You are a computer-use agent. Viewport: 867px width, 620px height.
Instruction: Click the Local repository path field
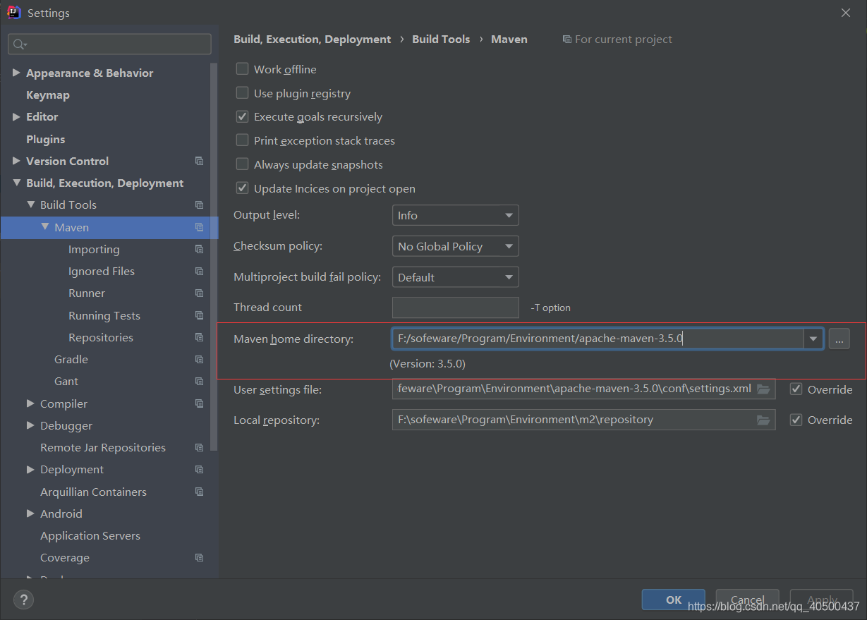[583, 420]
